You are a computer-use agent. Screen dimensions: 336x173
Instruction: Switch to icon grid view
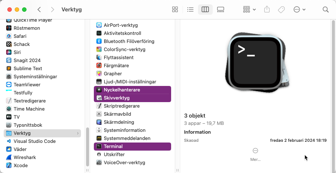tap(175, 10)
